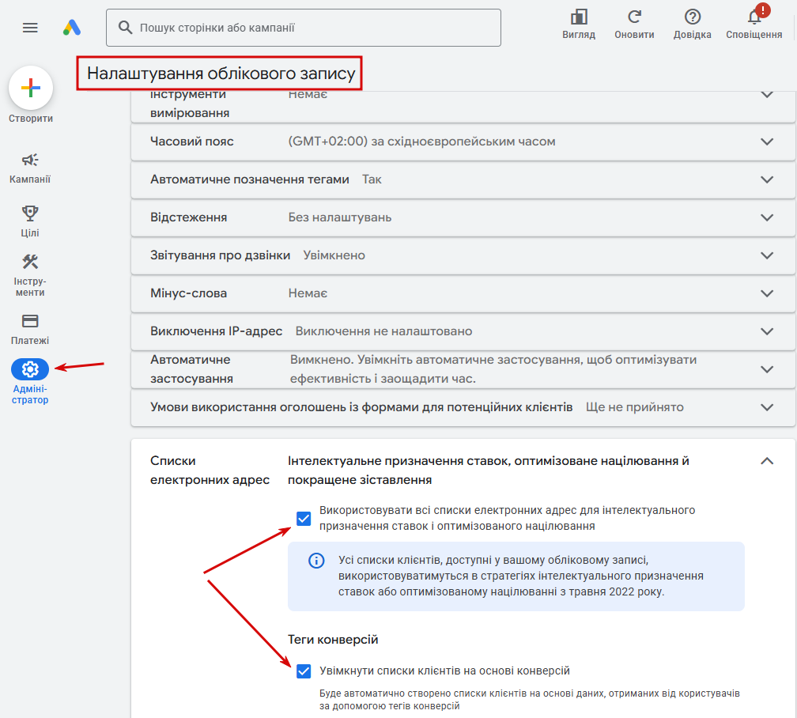Click '(GMT+02:00) за східноєвропейським часом' value
Image resolution: width=797 pixels, height=718 pixels.
[x=421, y=142]
